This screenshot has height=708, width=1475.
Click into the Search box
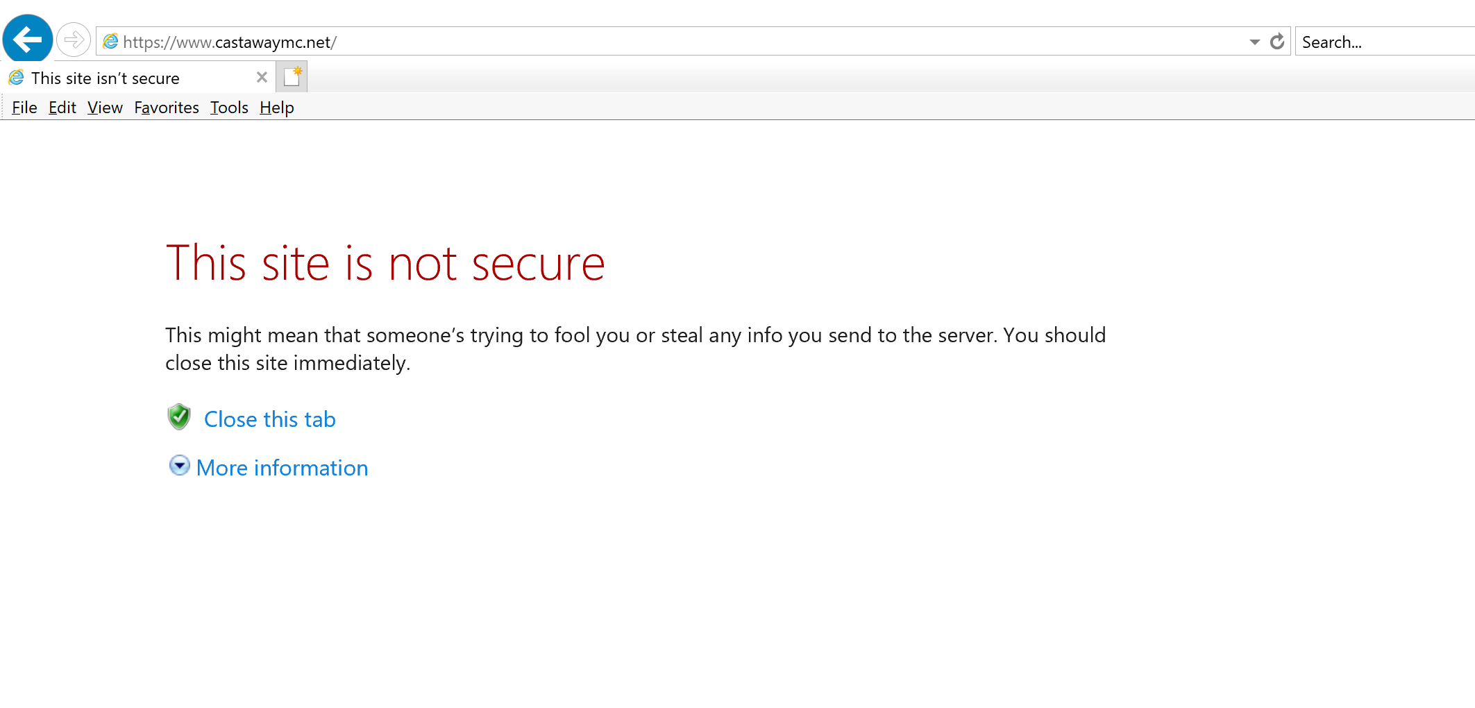(x=1385, y=42)
